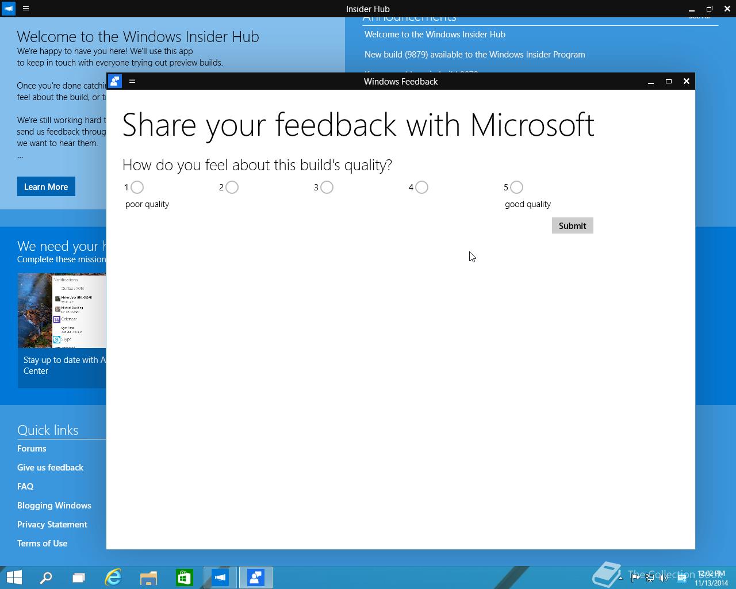Click Learn More in Insider Hub
The height and width of the screenshot is (589, 736).
coord(46,186)
